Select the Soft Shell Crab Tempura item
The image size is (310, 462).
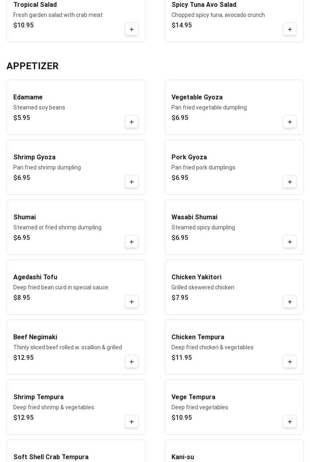point(51,457)
